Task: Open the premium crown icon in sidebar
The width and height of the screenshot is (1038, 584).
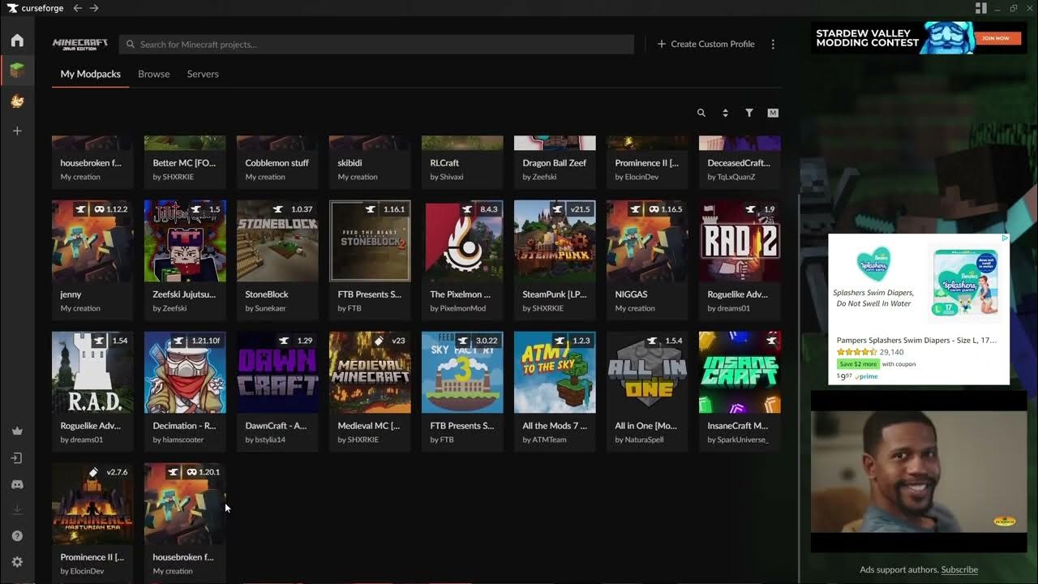Action: click(17, 432)
